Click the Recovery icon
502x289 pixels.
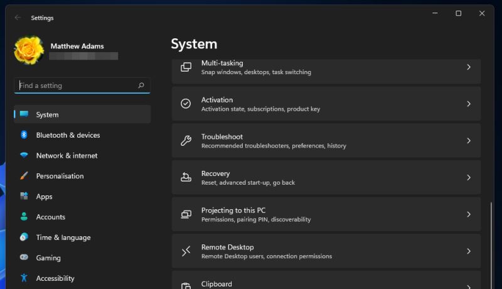pyautogui.click(x=186, y=177)
